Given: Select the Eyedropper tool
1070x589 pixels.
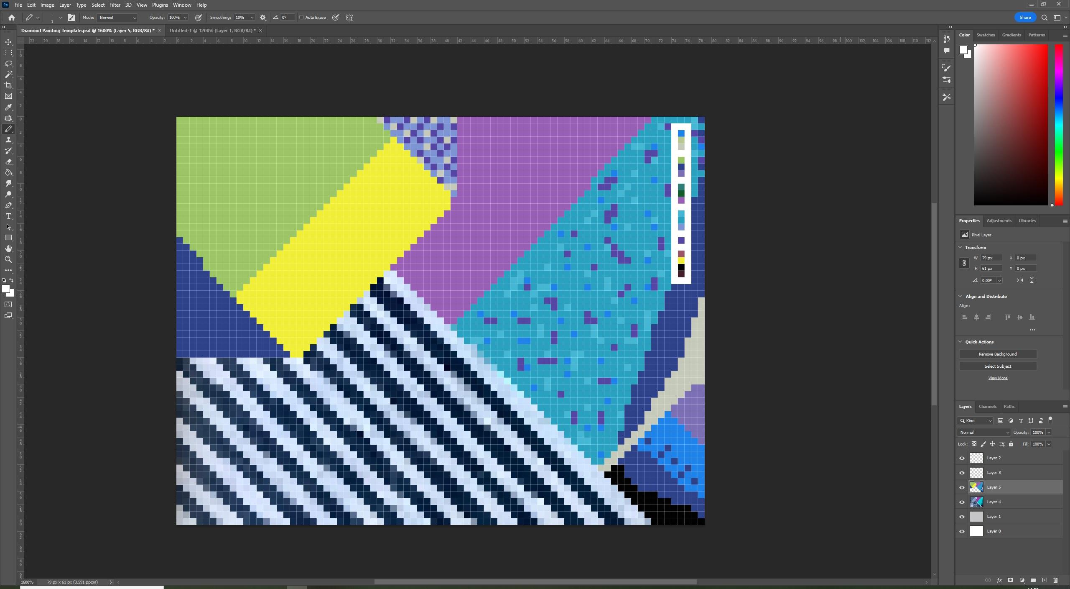Looking at the screenshot, I should (8, 108).
